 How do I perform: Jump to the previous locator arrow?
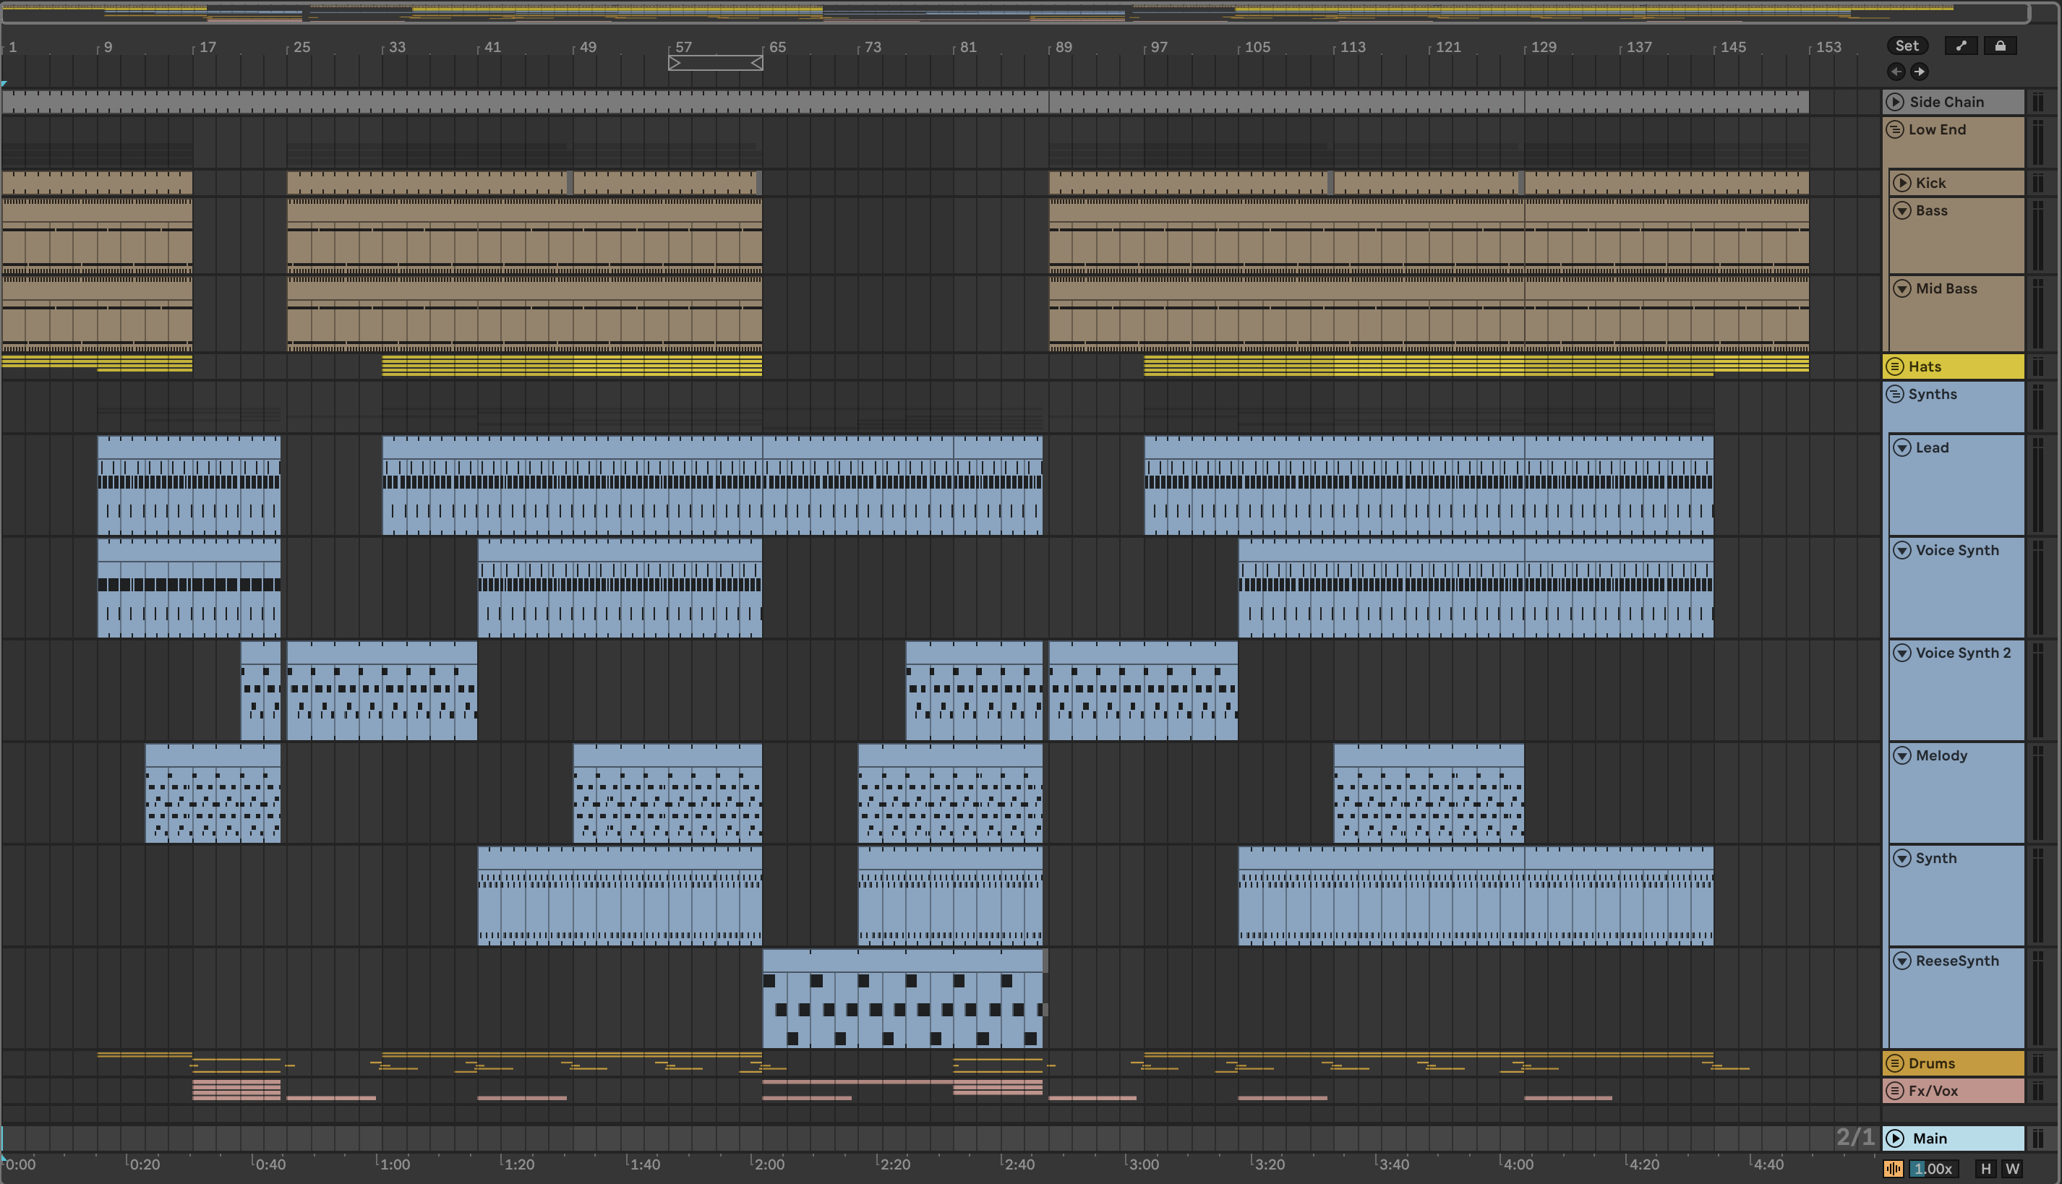(1896, 72)
